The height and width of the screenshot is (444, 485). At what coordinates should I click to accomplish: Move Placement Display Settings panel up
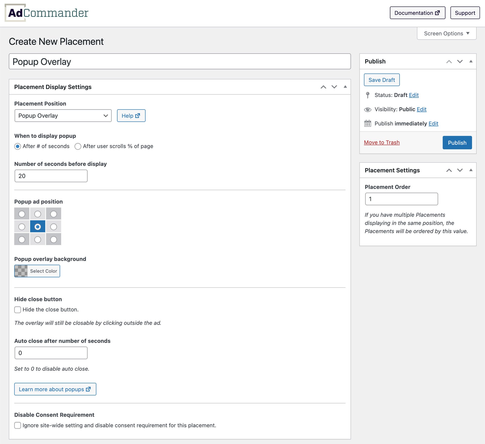coord(323,87)
